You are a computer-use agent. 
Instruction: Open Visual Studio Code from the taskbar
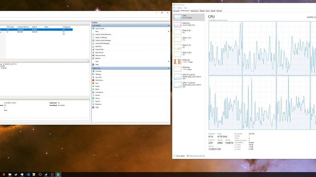(x=28, y=175)
